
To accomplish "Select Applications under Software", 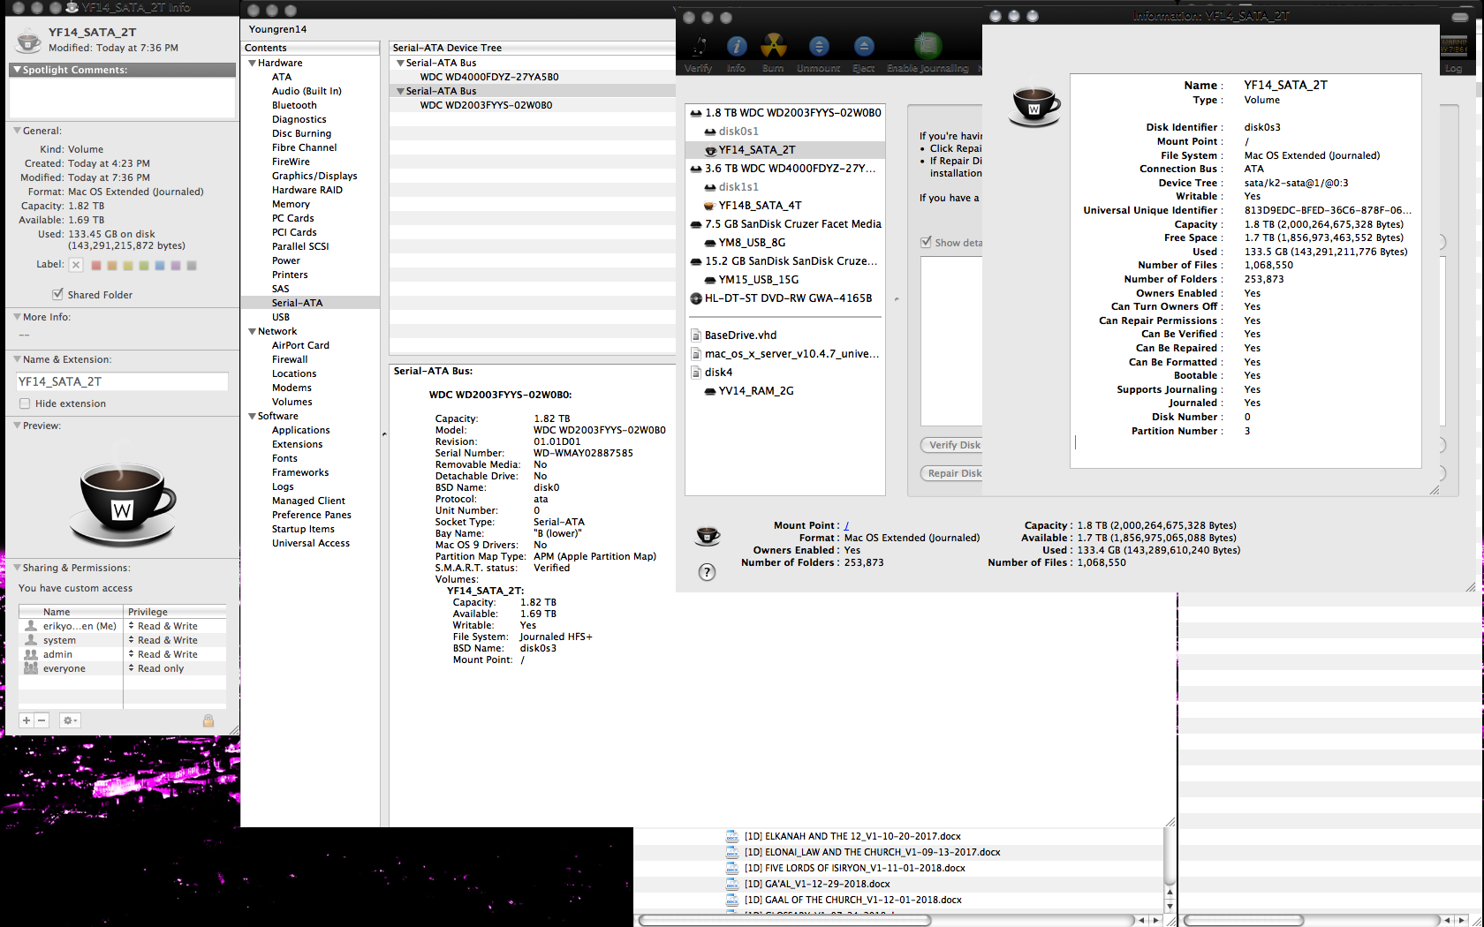I will coord(311,430).
